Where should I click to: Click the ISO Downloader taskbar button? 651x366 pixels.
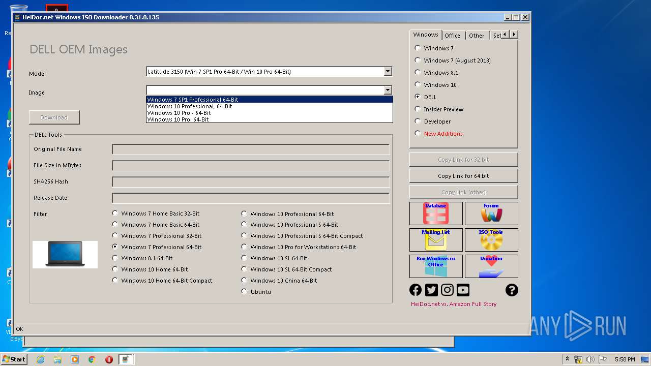coord(126,359)
